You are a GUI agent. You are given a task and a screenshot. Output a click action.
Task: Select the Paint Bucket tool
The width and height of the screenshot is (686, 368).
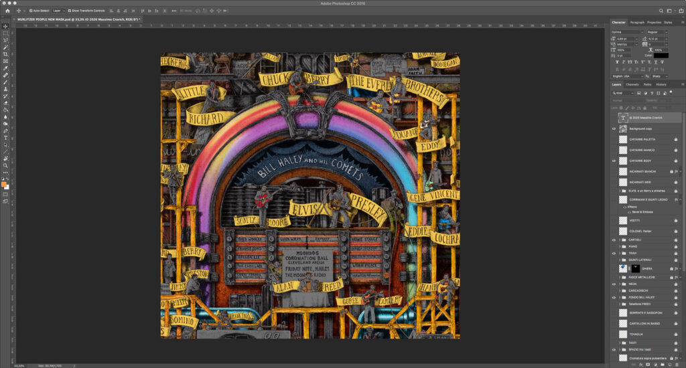click(x=5, y=110)
